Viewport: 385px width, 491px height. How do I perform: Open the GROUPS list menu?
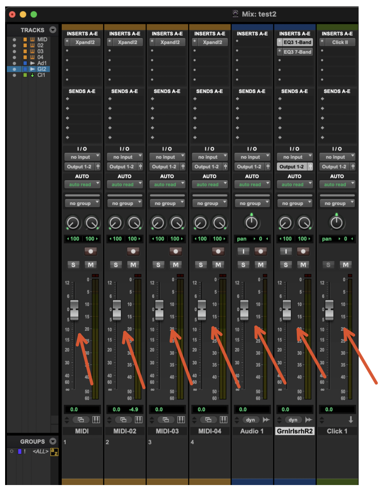point(53,442)
